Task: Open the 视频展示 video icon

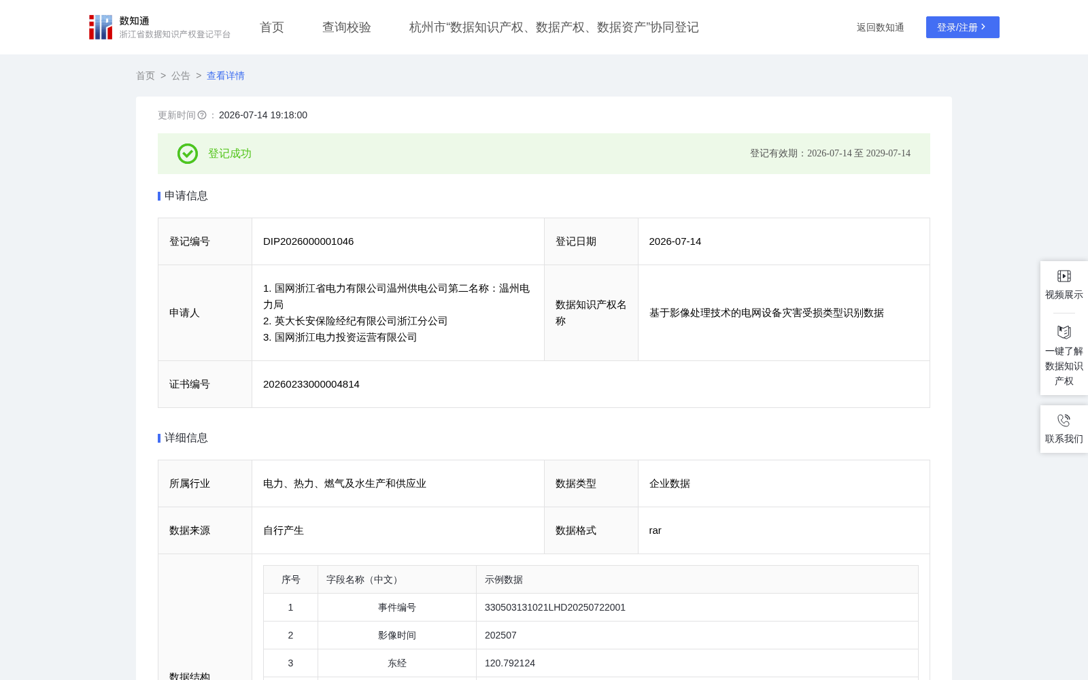Action: (x=1064, y=276)
